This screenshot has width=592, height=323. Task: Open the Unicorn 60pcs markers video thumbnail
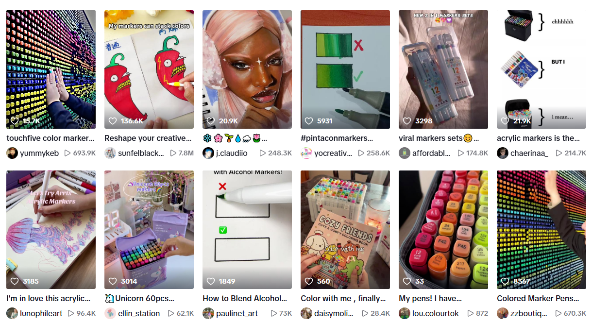[x=149, y=230]
